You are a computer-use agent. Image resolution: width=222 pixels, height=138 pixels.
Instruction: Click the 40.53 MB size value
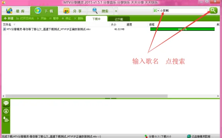[x=119, y=29]
